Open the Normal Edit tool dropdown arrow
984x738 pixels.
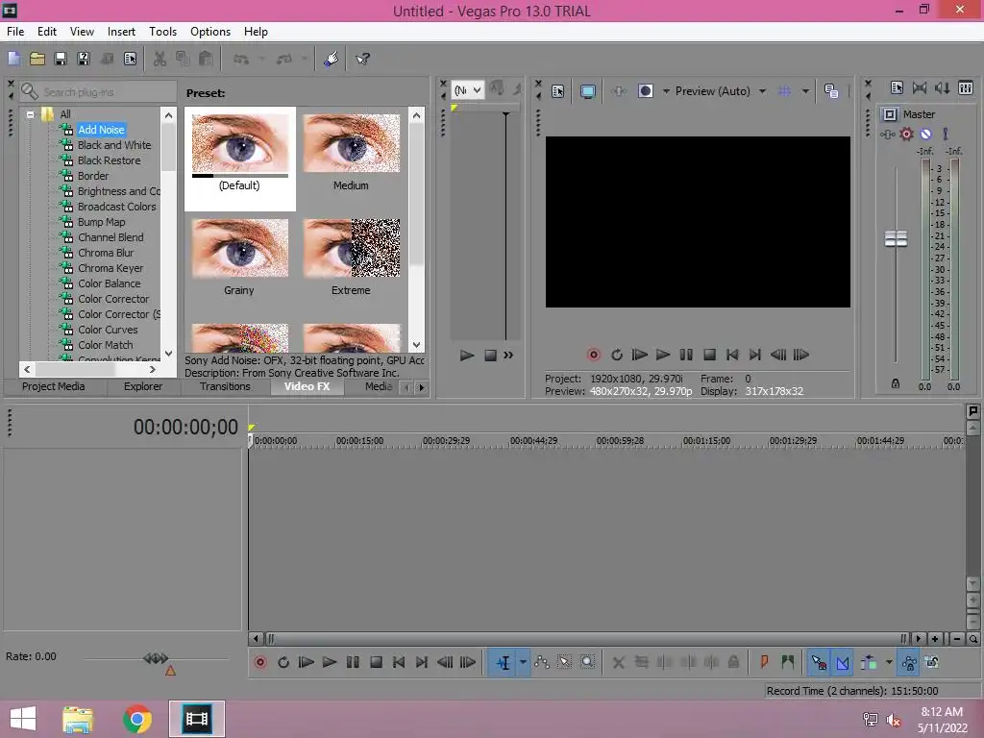pyautogui.click(x=522, y=663)
